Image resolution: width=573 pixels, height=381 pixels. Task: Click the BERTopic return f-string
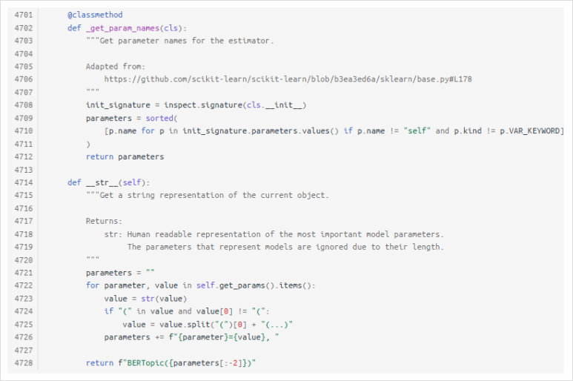coord(186,362)
